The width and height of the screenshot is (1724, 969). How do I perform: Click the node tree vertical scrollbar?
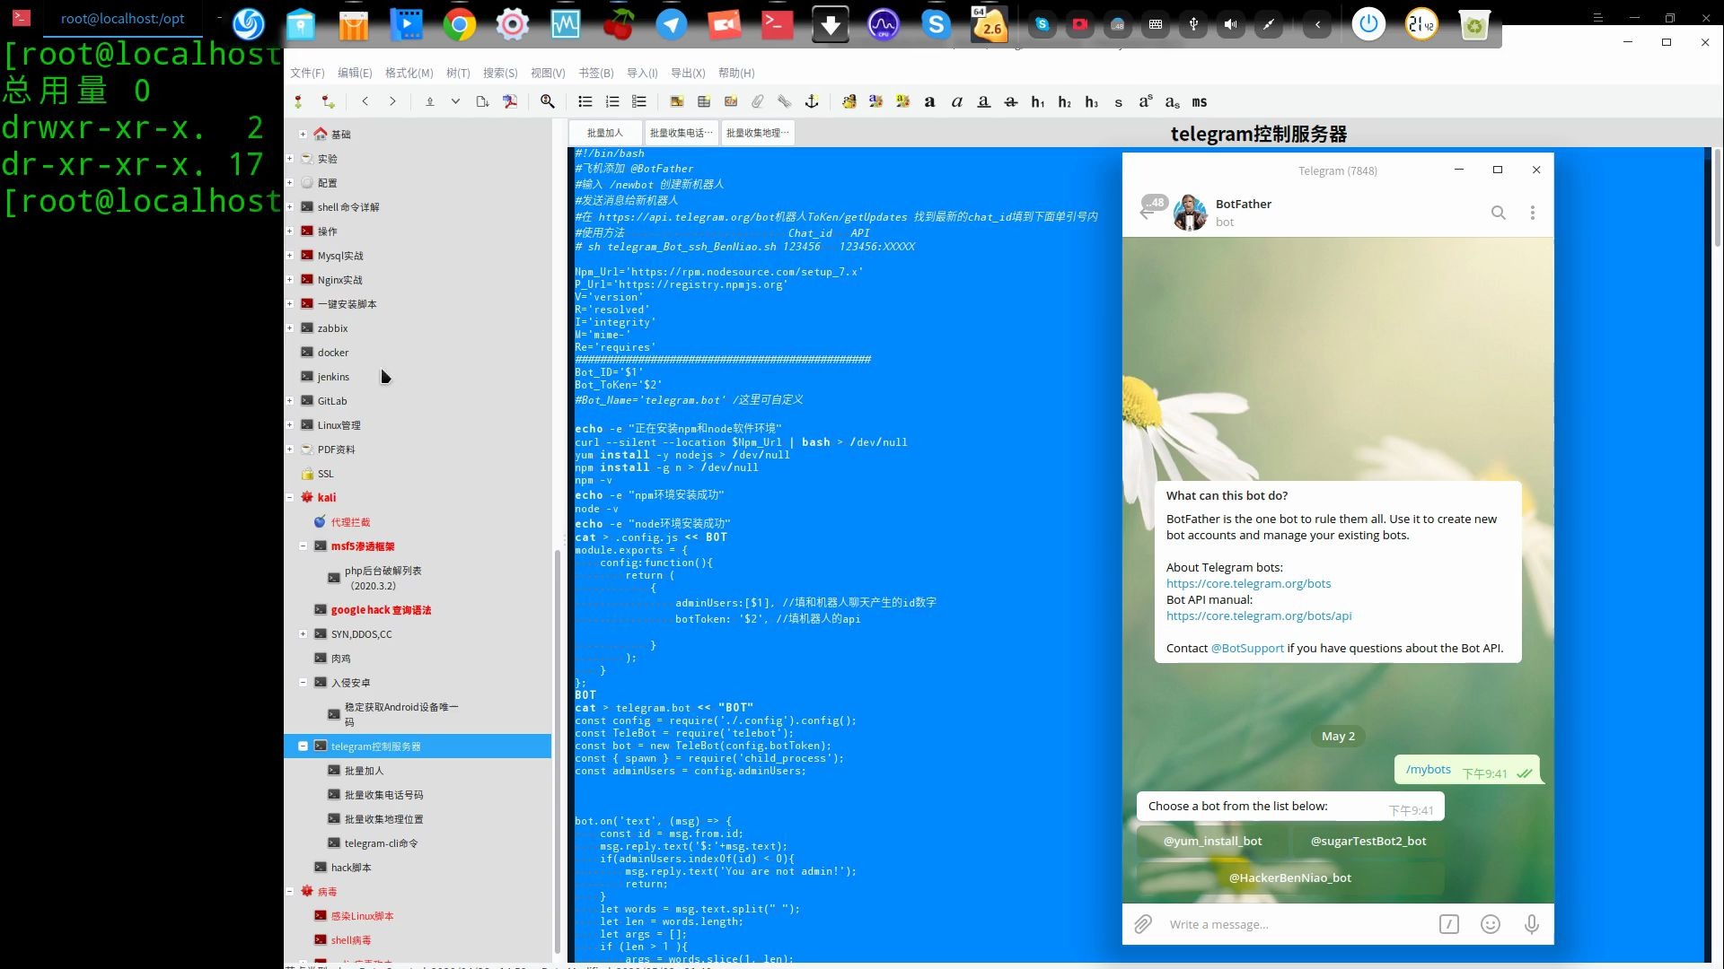[x=558, y=754]
